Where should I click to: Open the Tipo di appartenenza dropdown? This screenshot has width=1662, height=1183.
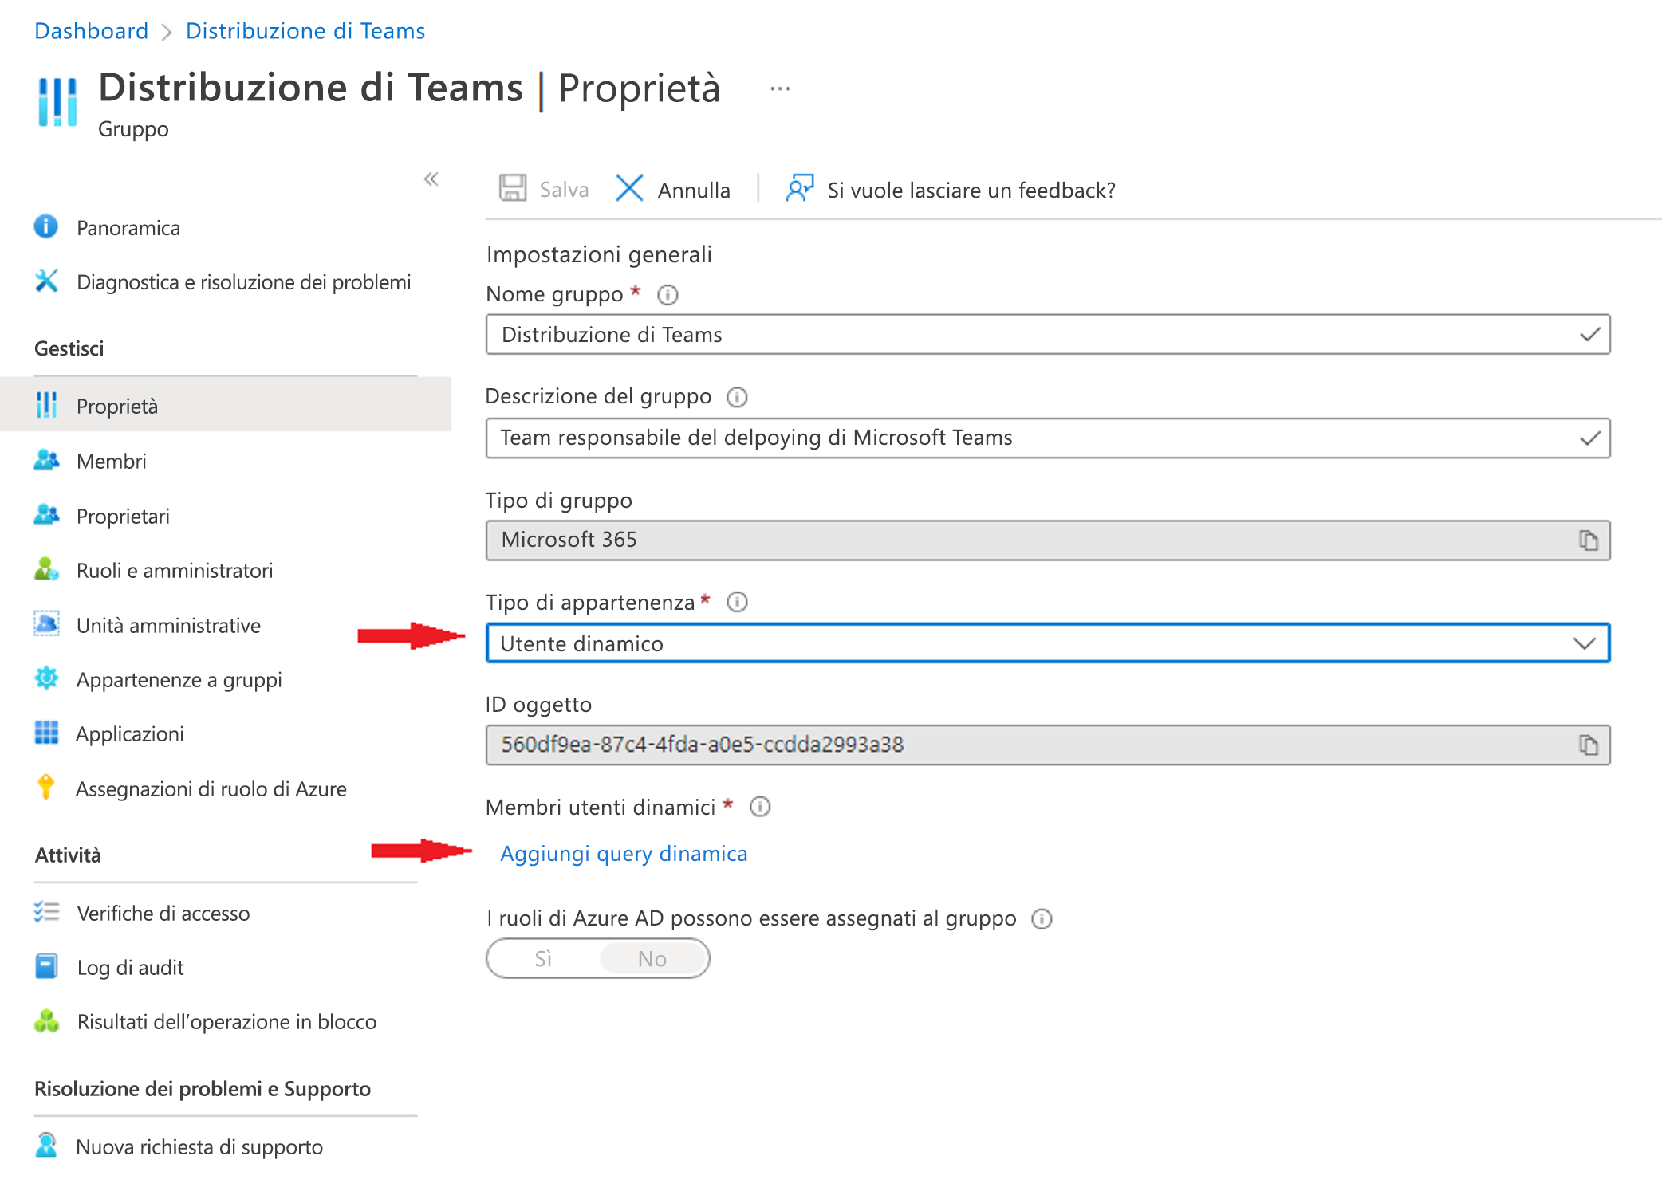coord(1048,643)
